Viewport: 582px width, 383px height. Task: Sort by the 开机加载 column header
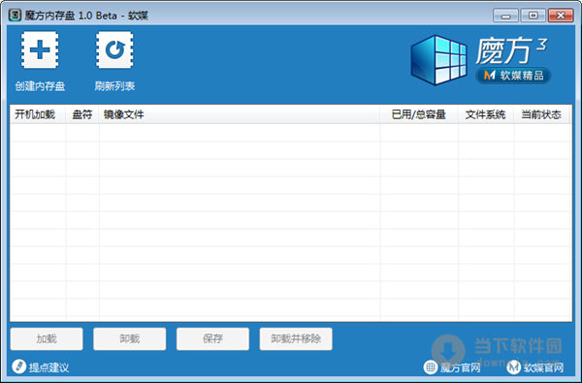tap(38, 114)
